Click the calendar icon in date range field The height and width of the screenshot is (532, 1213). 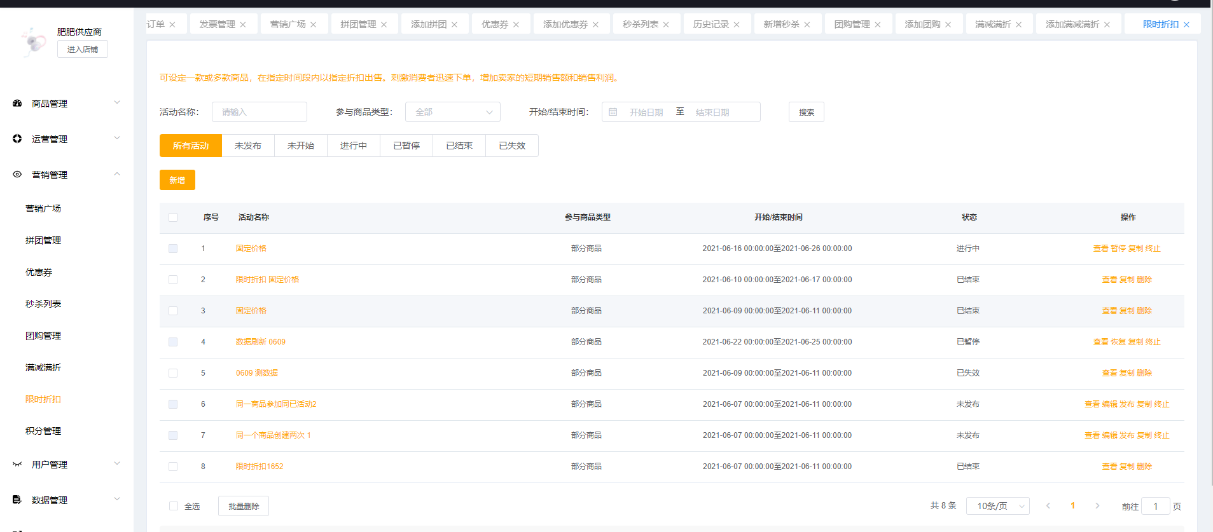point(613,112)
